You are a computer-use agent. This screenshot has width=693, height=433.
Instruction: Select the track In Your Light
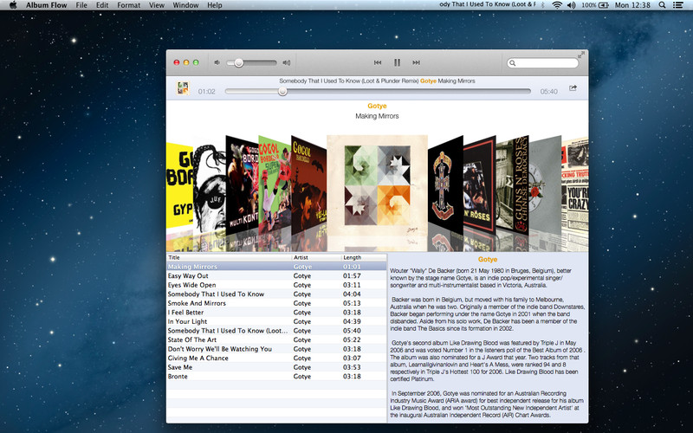276,321
